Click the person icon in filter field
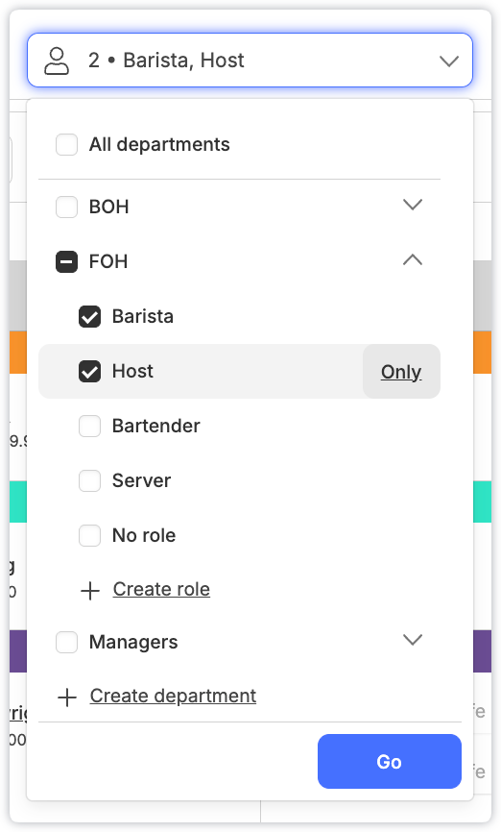The width and height of the screenshot is (501, 832). pos(57,61)
